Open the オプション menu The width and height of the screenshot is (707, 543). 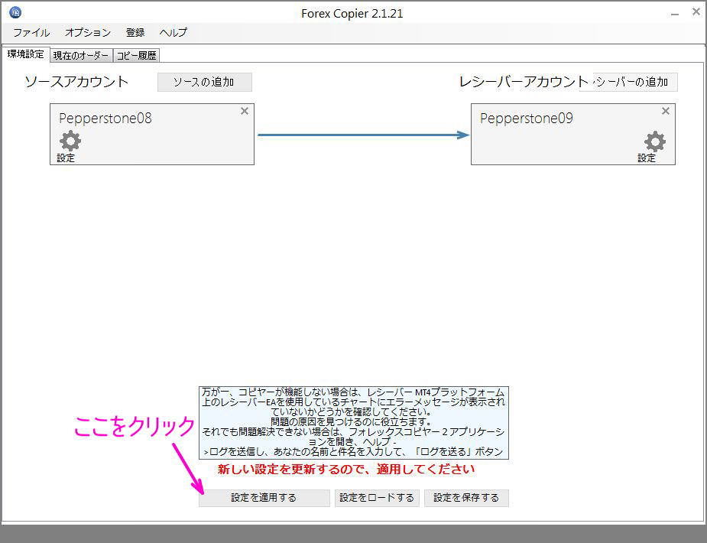tap(87, 33)
